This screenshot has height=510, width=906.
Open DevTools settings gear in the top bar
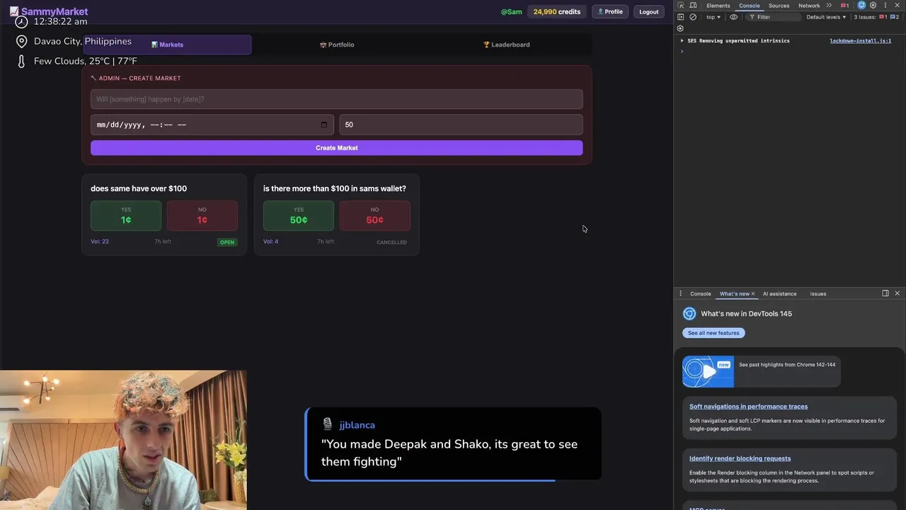pyautogui.click(x=873, y=5)
